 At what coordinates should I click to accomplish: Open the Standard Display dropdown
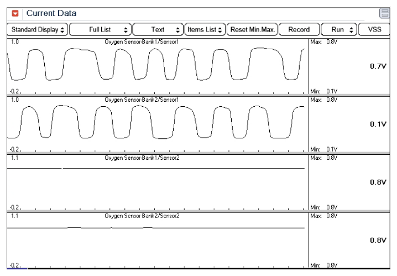[x=38, y=29]
